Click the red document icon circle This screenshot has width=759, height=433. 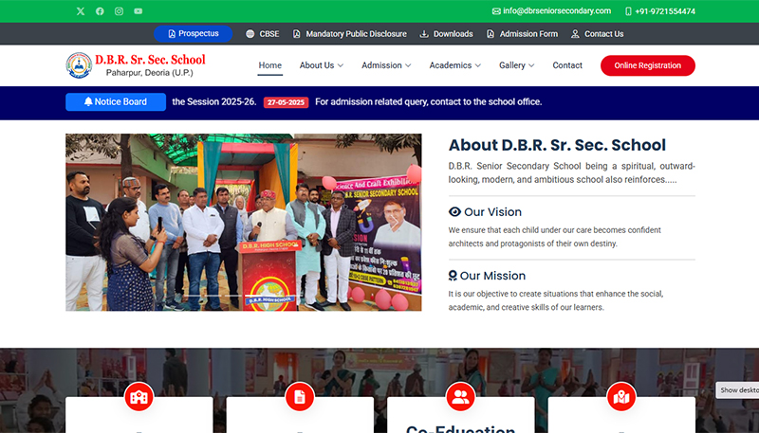pyautogui.click(x=300, y=397)
